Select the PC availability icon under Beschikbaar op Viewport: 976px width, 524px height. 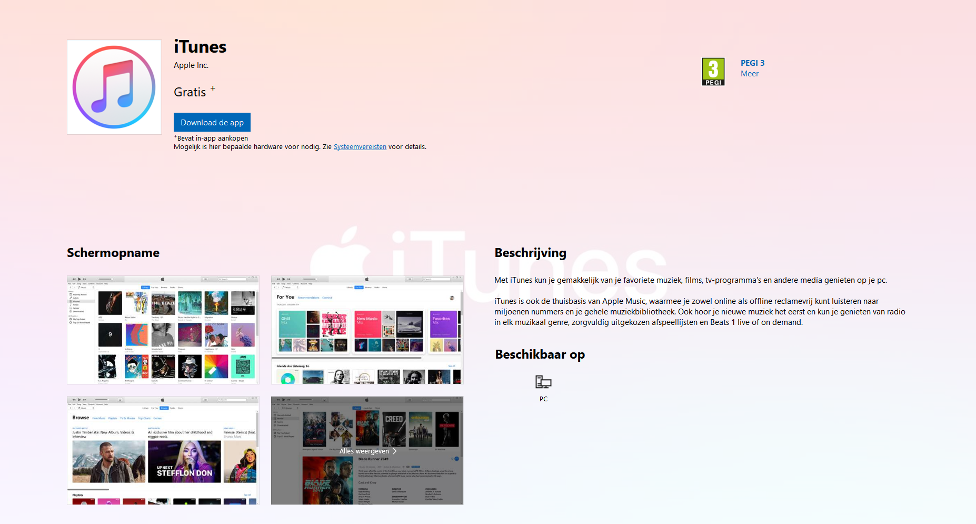click(x=543, y=382)
